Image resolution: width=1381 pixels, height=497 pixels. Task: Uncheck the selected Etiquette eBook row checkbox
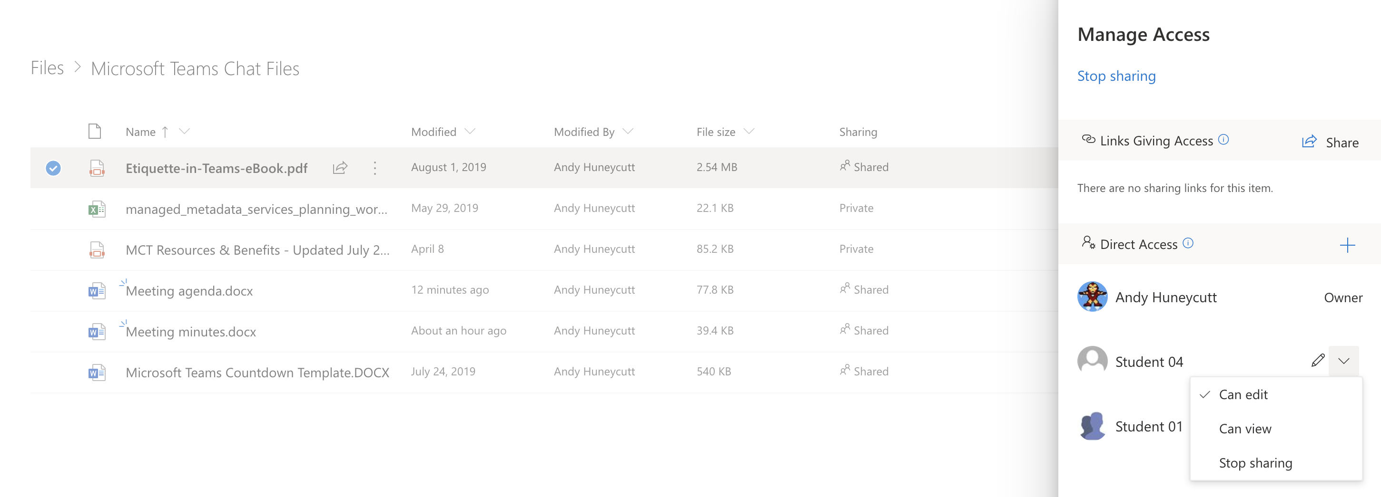(x=53, y=168)
